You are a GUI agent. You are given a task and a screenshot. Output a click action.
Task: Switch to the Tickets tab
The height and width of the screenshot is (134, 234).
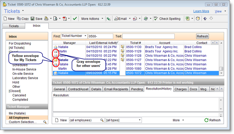(x=13, y=26)
